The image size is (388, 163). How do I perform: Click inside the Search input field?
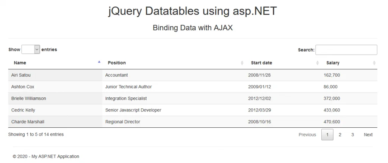[346, 50]
